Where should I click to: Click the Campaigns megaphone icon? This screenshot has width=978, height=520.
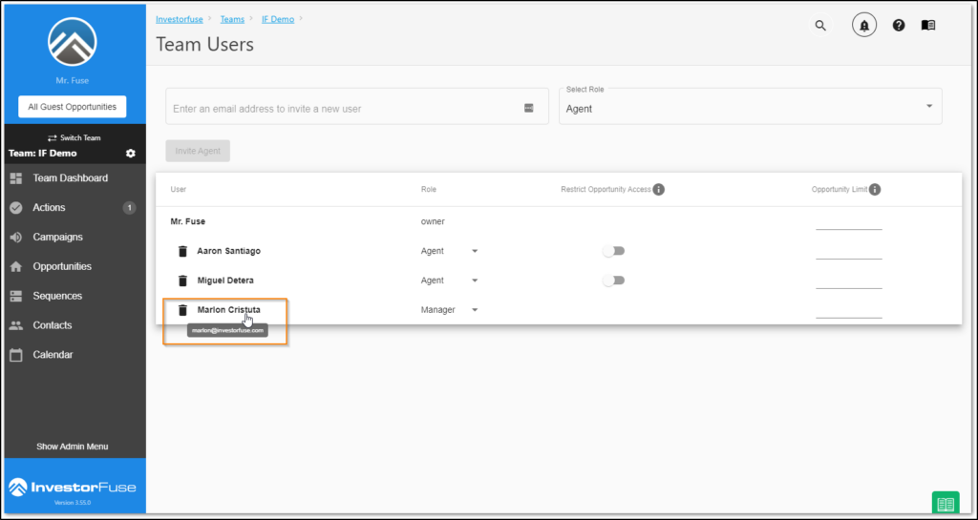coord(16,238)
